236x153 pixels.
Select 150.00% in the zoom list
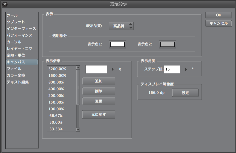[x=62, y=102]
